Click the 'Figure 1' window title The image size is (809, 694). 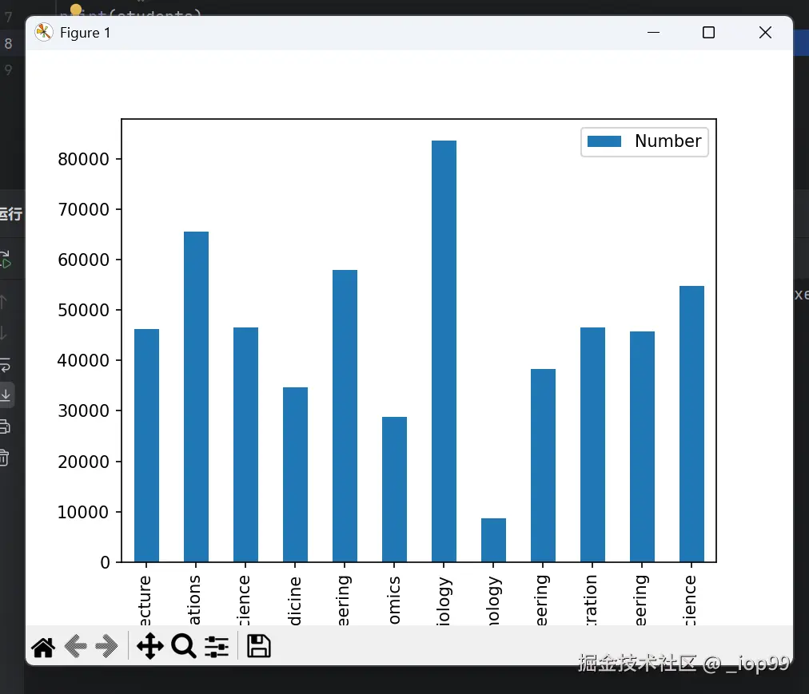click(85, 33)
